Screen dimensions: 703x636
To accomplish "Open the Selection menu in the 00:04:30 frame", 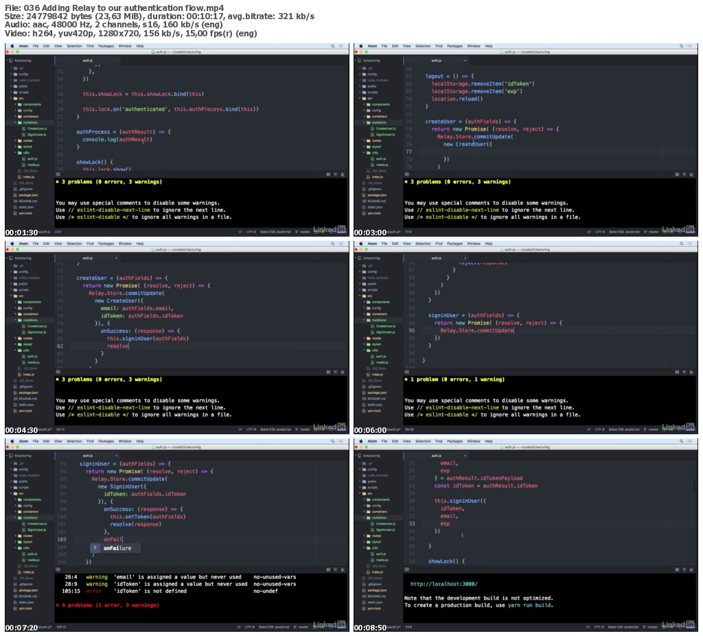I will (x=74, y=244).
